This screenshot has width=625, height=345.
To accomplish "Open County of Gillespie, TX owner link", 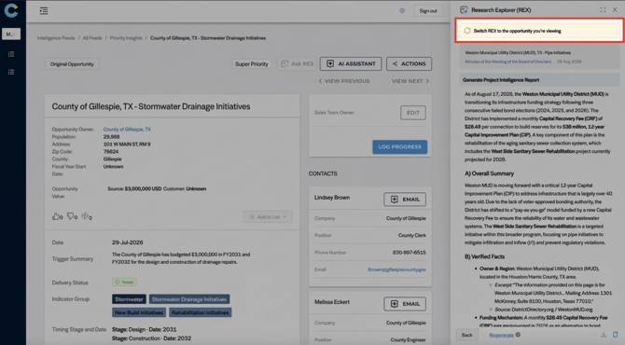I will coord(127,130).
